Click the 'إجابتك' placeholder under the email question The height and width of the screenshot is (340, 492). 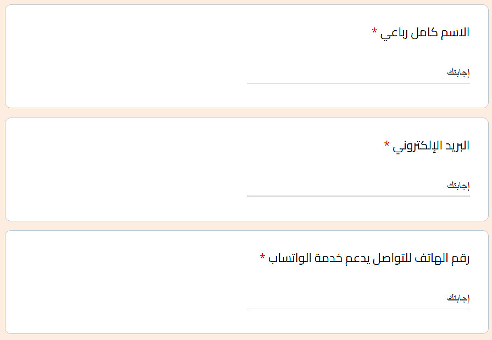coord(458,186)
